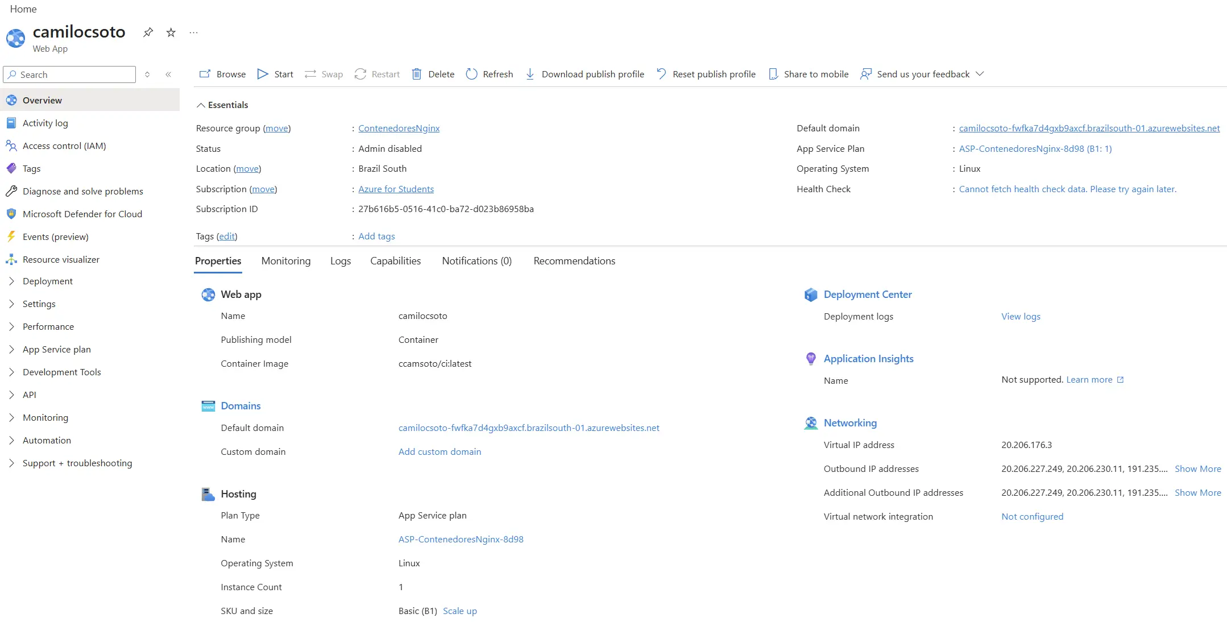Favorite this web app with star icon
The image size is (1227, 622).
tap(171, 32)
